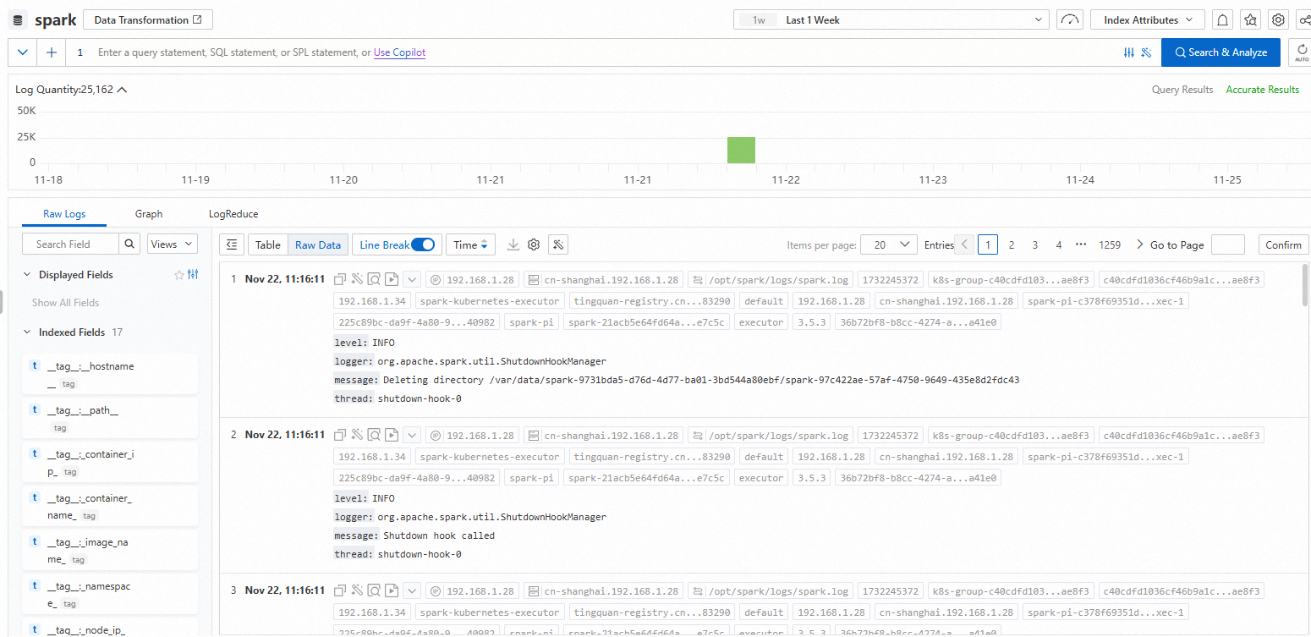Click the auto refresh icon
Image resolution: width=1311 pixels, height=637 pixels.
[1301, 52]
